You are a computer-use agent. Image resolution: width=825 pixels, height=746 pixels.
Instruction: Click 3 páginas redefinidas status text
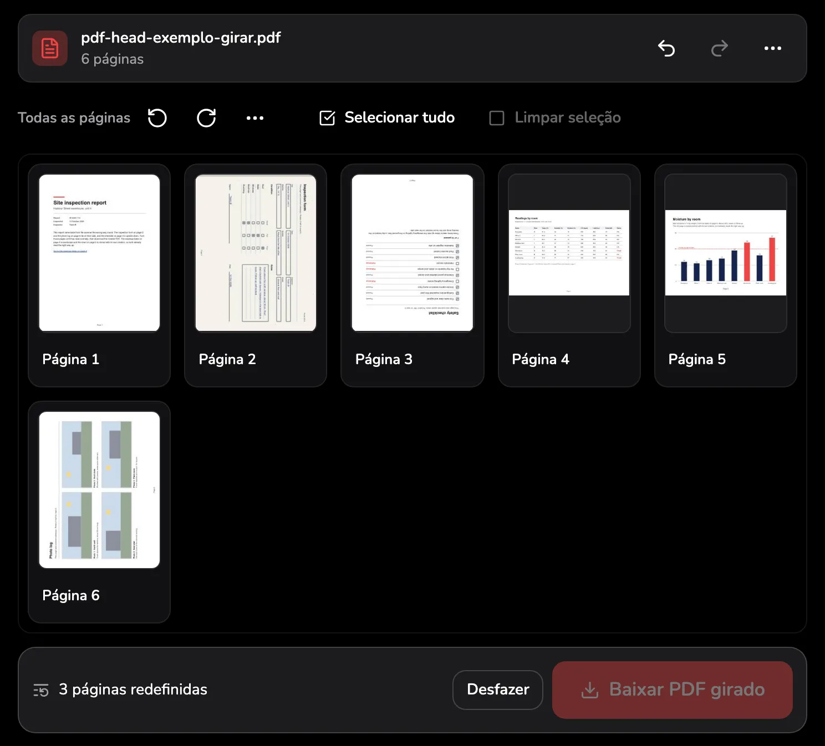coord(133,689)
